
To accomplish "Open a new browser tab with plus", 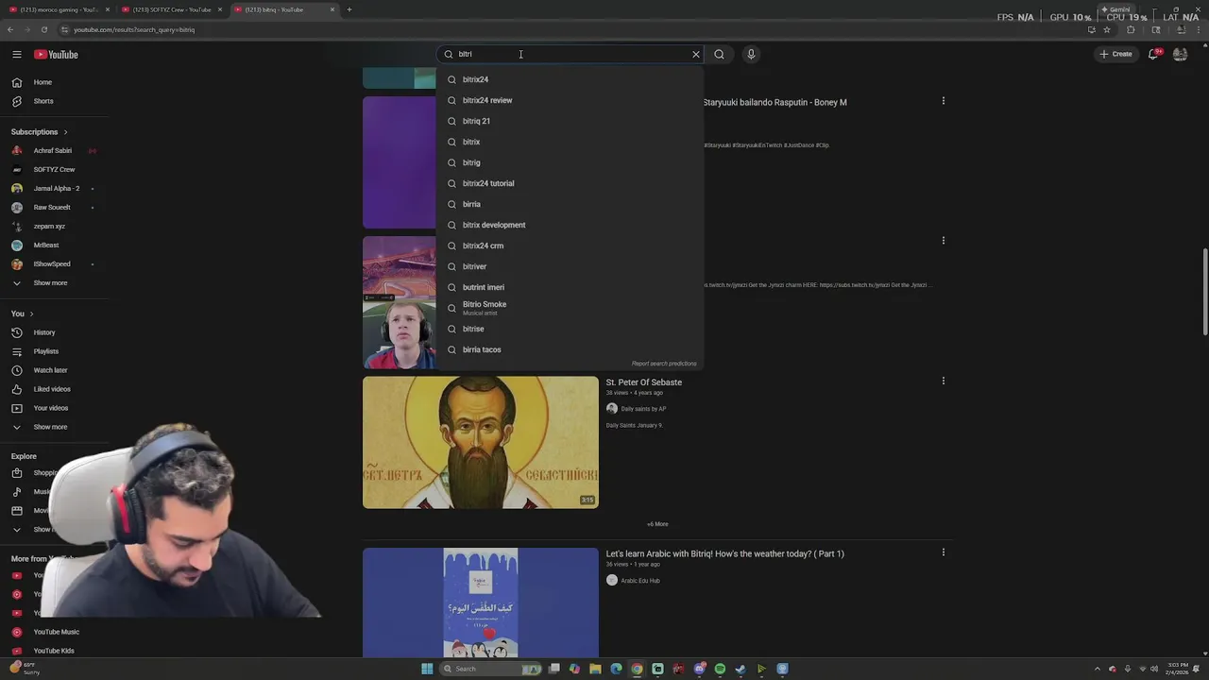I will [349, 9].
